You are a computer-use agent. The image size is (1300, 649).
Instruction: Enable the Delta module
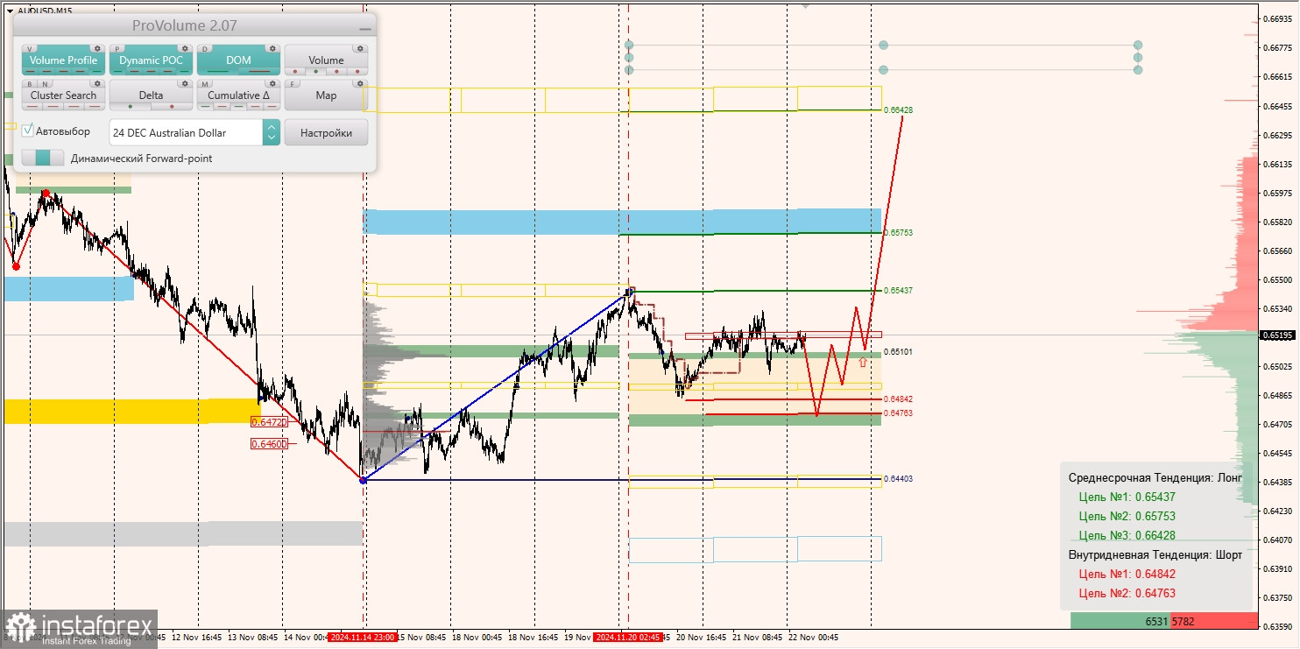(x=151, y=95)
